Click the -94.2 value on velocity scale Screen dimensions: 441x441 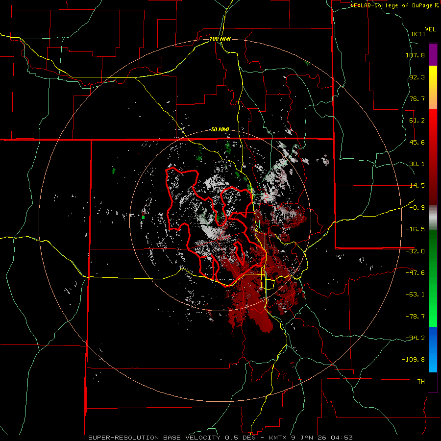(415, 338)
